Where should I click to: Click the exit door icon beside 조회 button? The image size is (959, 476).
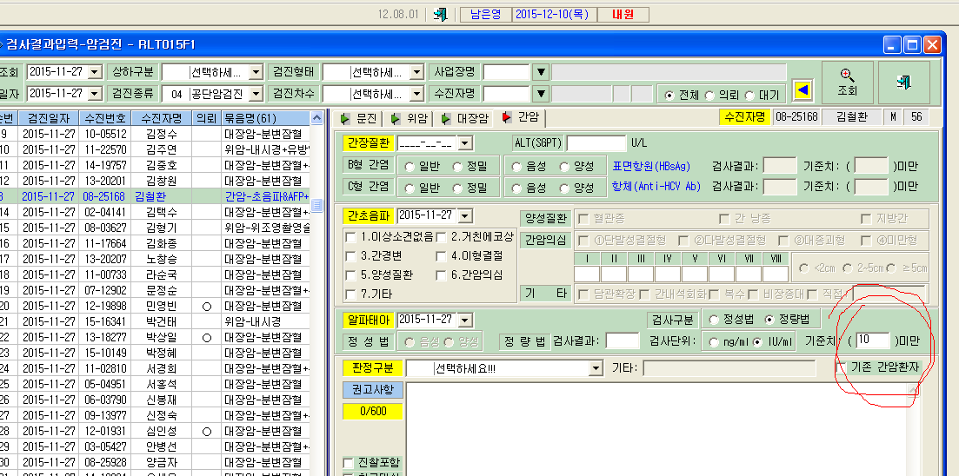point(904,83)
